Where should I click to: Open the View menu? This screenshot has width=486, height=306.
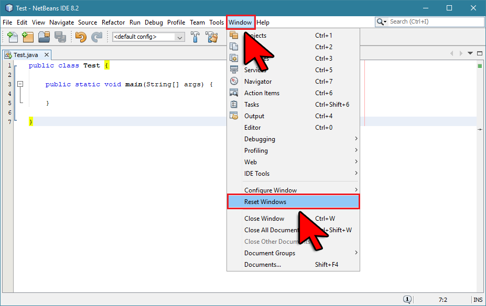click(x=38, y=22)
